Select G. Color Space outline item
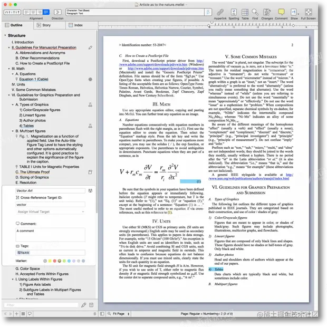Viewport: 327px width, 327px height. pos(27,268)
